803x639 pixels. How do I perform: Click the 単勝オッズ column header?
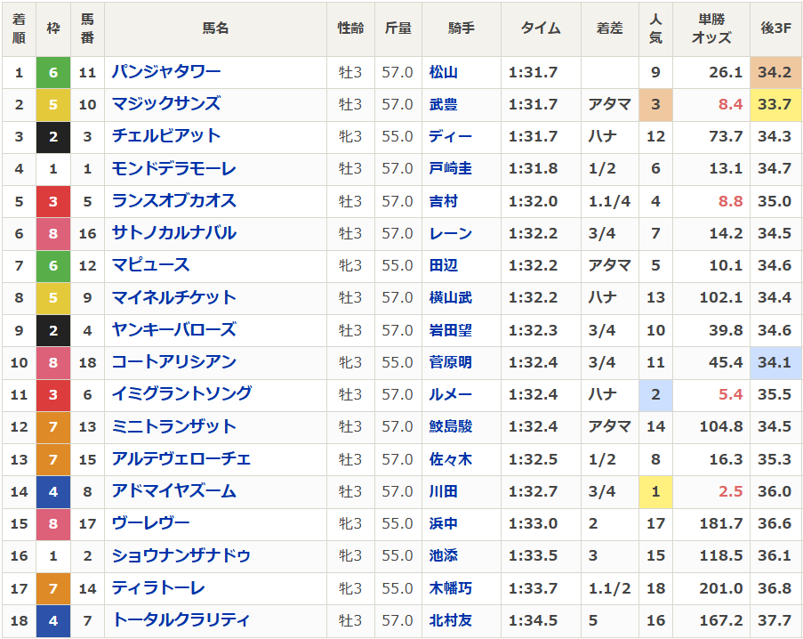click(x=711, y=28)
